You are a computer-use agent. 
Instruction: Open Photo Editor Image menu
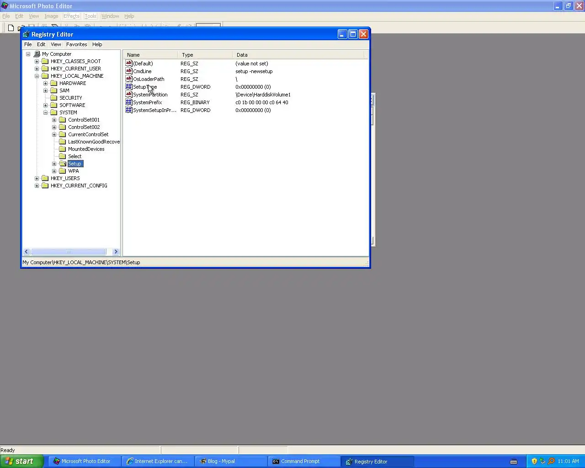51,16
